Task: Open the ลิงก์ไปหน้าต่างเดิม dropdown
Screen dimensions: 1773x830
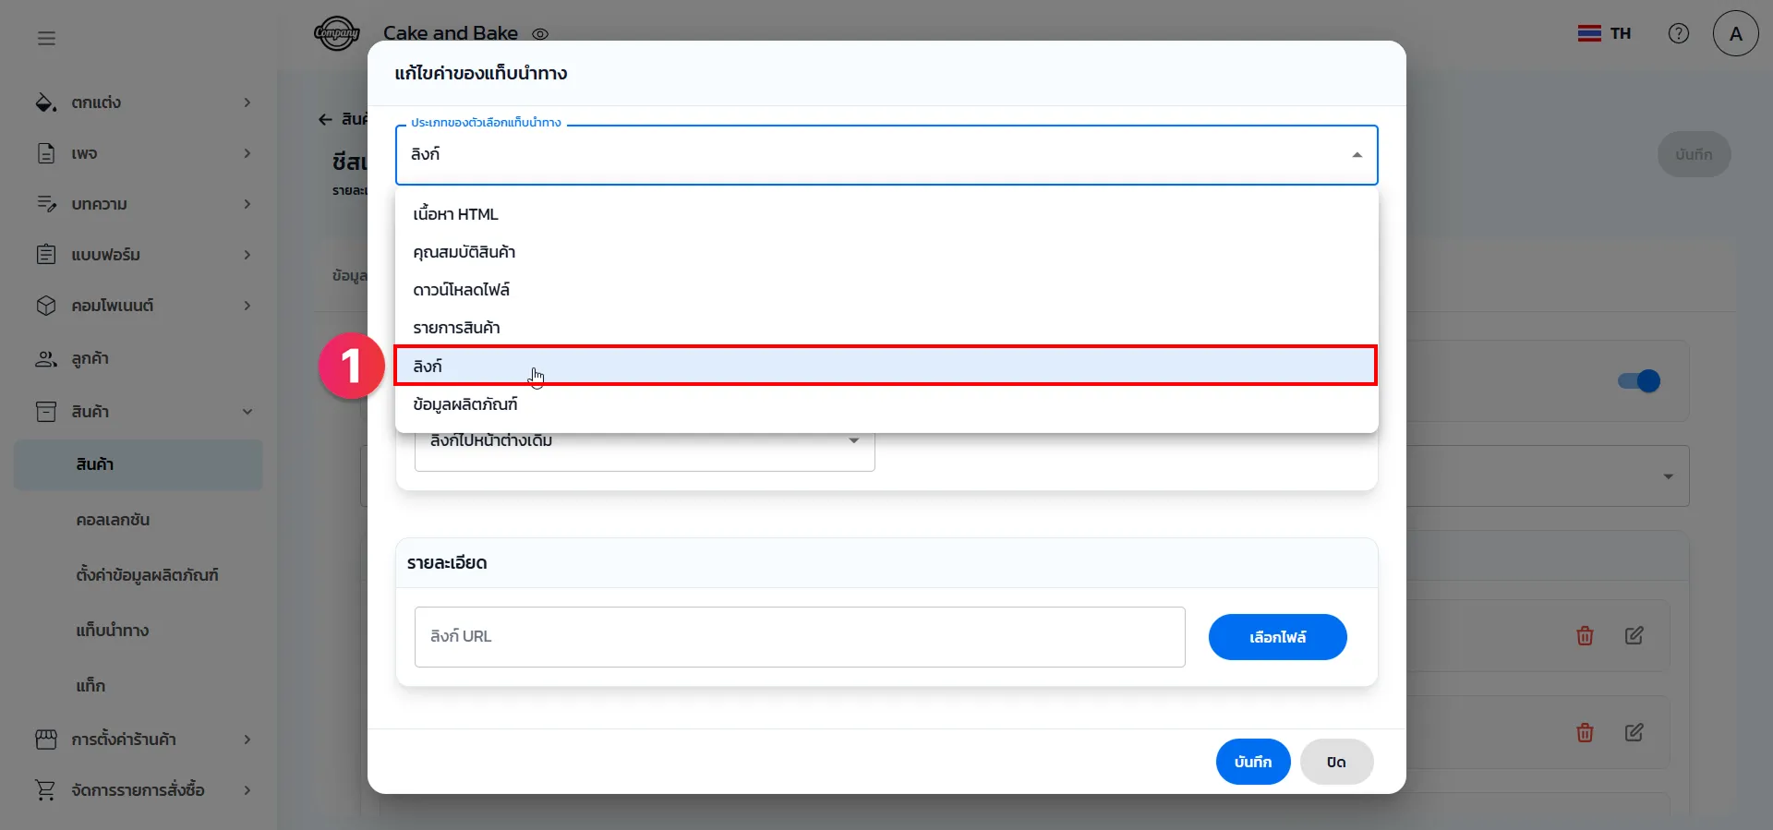Action: tap(644, 443)
